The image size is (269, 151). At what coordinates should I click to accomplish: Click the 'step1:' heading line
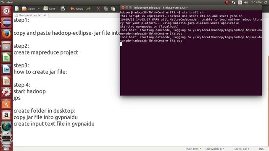click(21, 20)
